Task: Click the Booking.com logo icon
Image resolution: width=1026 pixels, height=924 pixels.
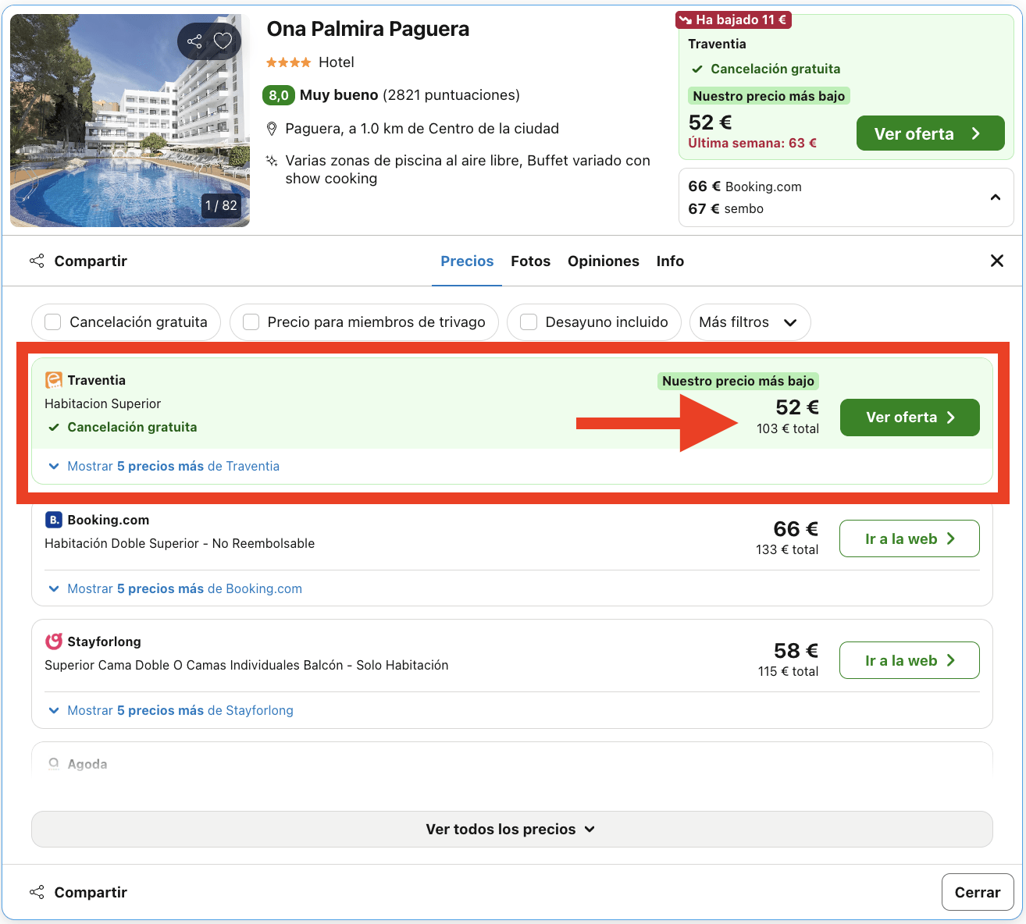Action: click(53, 520)
